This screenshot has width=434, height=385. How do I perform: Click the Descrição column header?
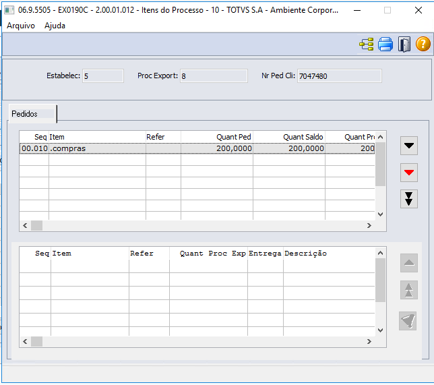[x=329, y=254]
